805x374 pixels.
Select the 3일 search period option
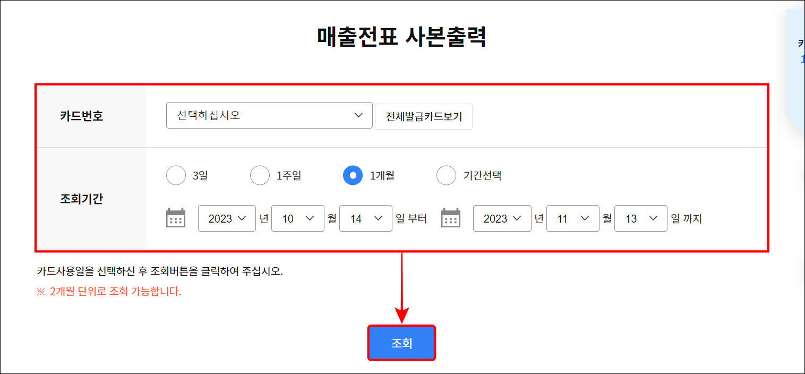point(176,175)
